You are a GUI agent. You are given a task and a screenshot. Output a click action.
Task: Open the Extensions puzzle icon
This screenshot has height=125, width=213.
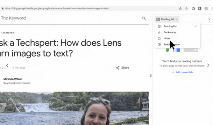(x=194, y=9)
